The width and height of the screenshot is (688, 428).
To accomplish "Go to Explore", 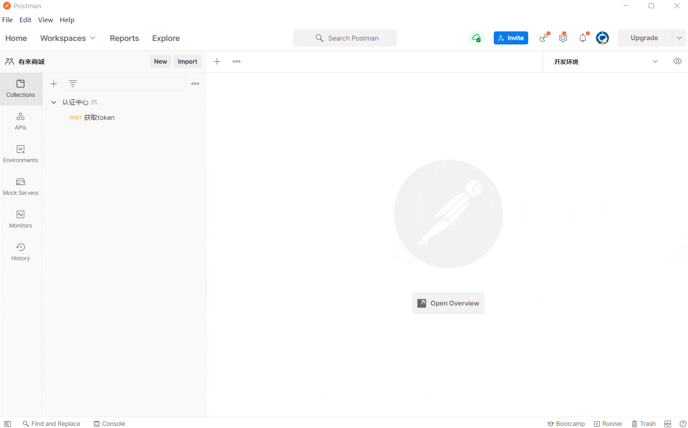I will [166, 38].
